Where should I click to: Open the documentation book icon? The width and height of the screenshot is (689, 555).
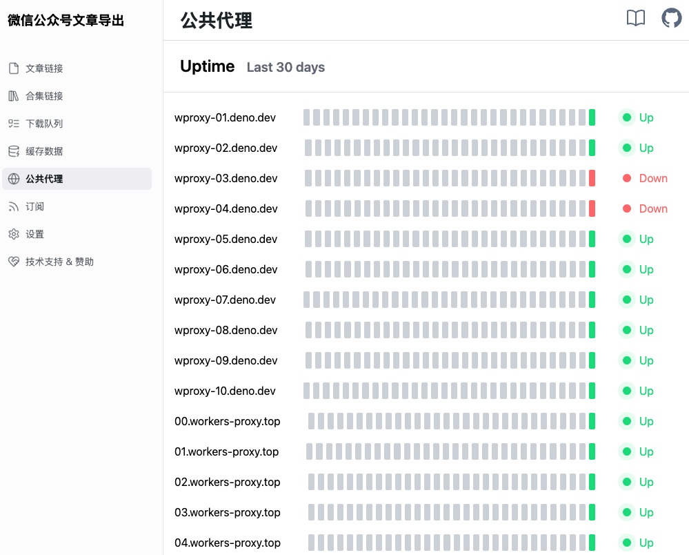pyautogui.click(x=635, y=19)
